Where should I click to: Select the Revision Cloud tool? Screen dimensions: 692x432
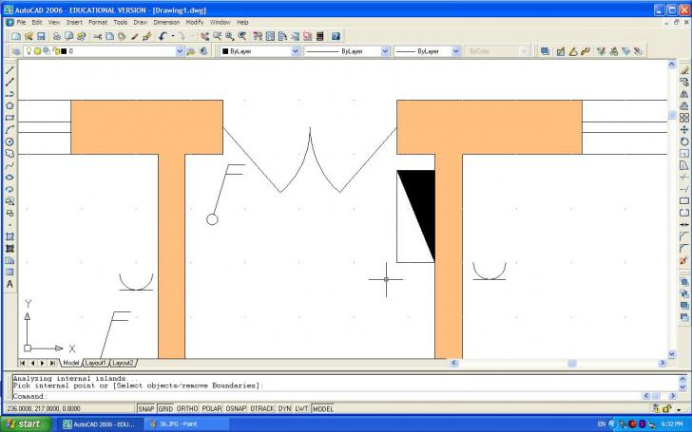[10, 154]
